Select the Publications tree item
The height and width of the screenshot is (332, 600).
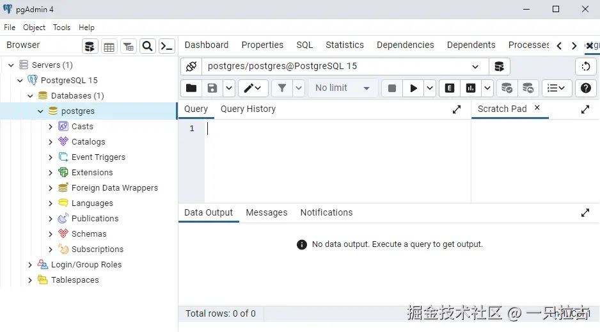pos(95,218)
